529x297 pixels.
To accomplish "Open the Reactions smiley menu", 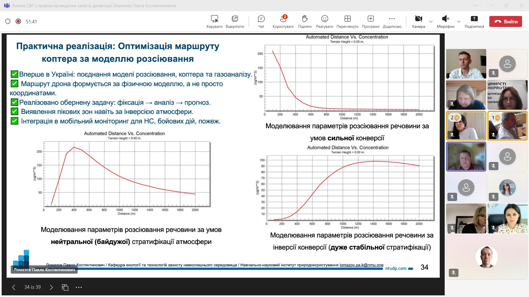I will point(325,21).
